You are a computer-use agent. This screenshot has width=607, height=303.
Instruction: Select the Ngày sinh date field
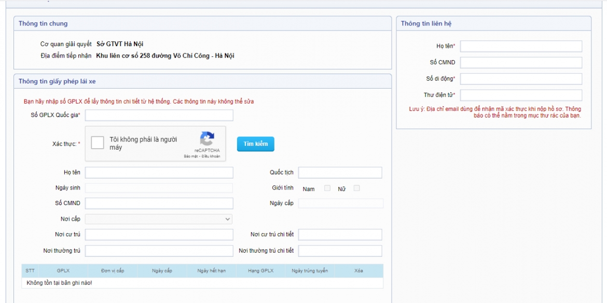click(x=159, y=188)
